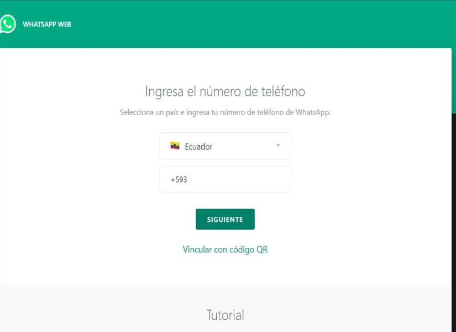The image size is (456, 332).
Task: Click the word WhatsApp in the subtitle
Action: click(313, 112)
